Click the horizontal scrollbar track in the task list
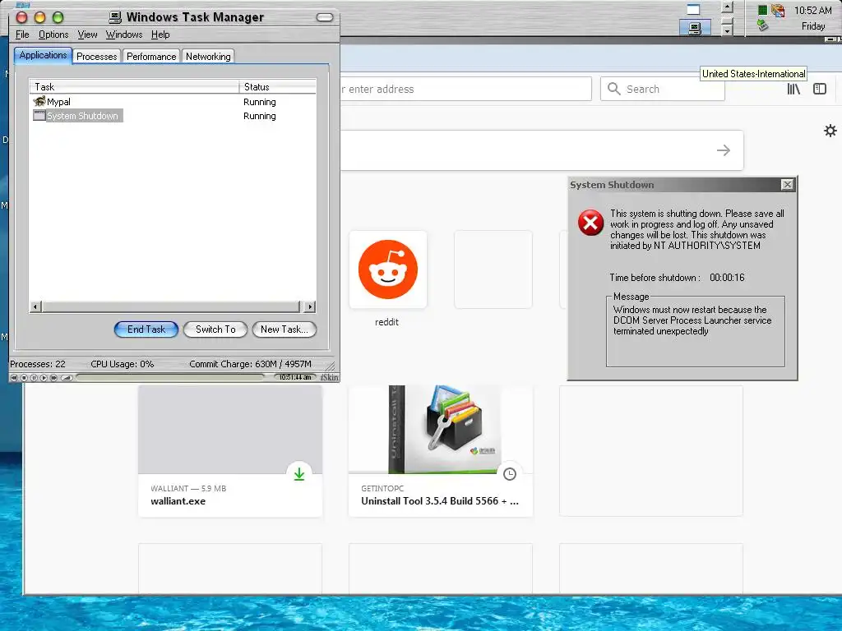 pos(171,307)
